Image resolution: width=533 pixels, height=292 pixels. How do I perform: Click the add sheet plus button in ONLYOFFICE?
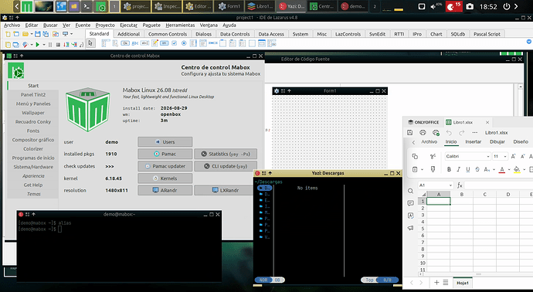pyautogui.click(x=436, y=283)
